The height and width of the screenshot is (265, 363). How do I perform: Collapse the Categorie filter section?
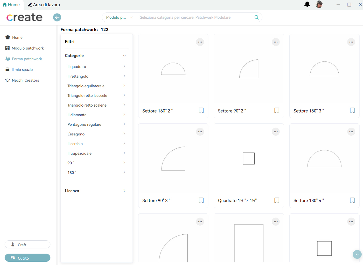point(124,56)
